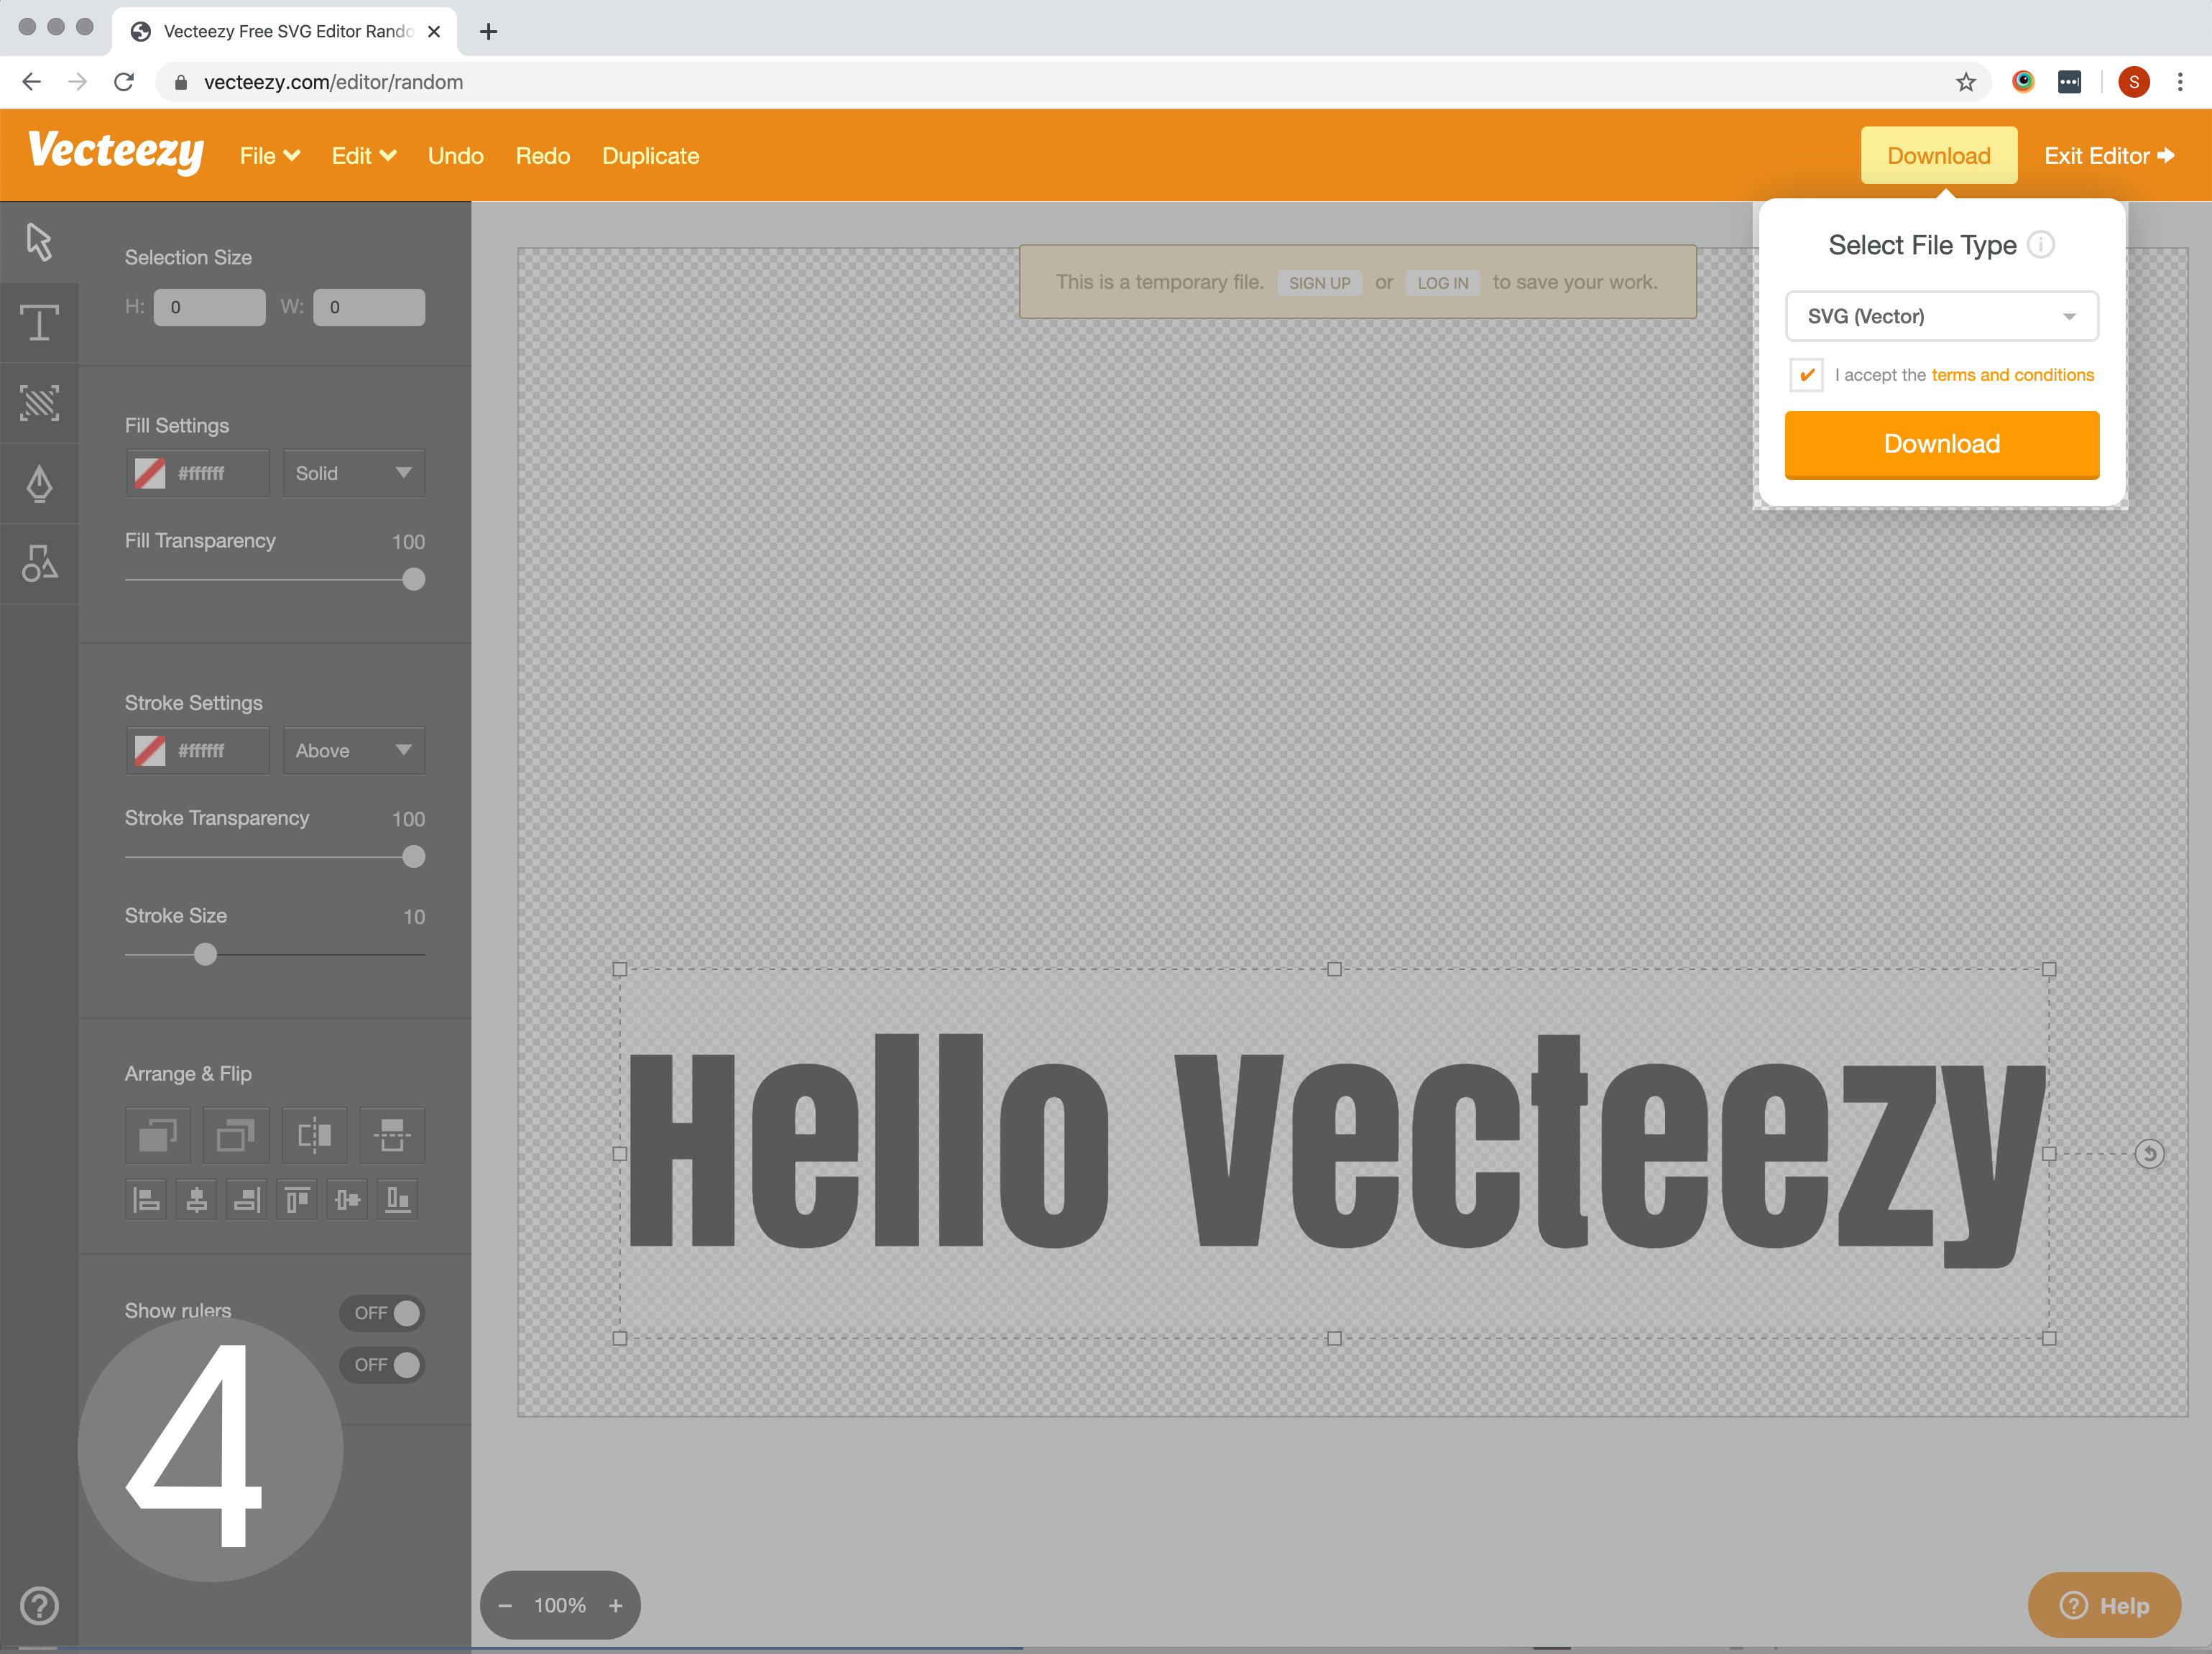The height and width of the screenshot is (1654, 2212).
Task: Click the zoom in plus icon
Action: coord(616,1605)
